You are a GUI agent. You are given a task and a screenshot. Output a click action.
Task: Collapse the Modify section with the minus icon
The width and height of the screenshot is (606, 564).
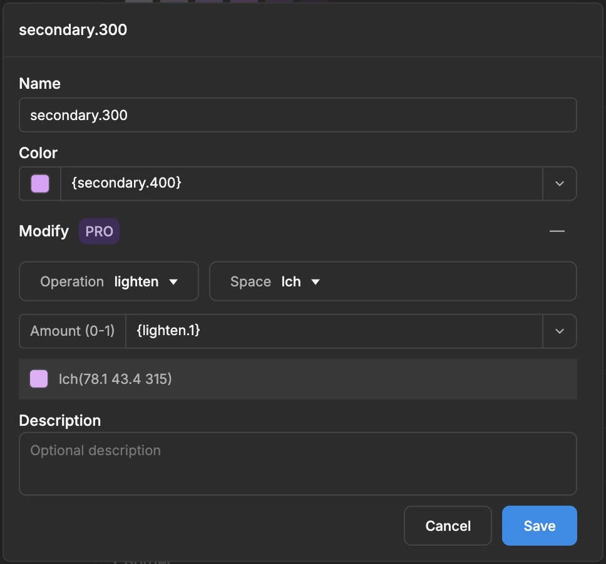tap(557, 231)
